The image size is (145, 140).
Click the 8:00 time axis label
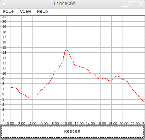click(x=55, y=124)
